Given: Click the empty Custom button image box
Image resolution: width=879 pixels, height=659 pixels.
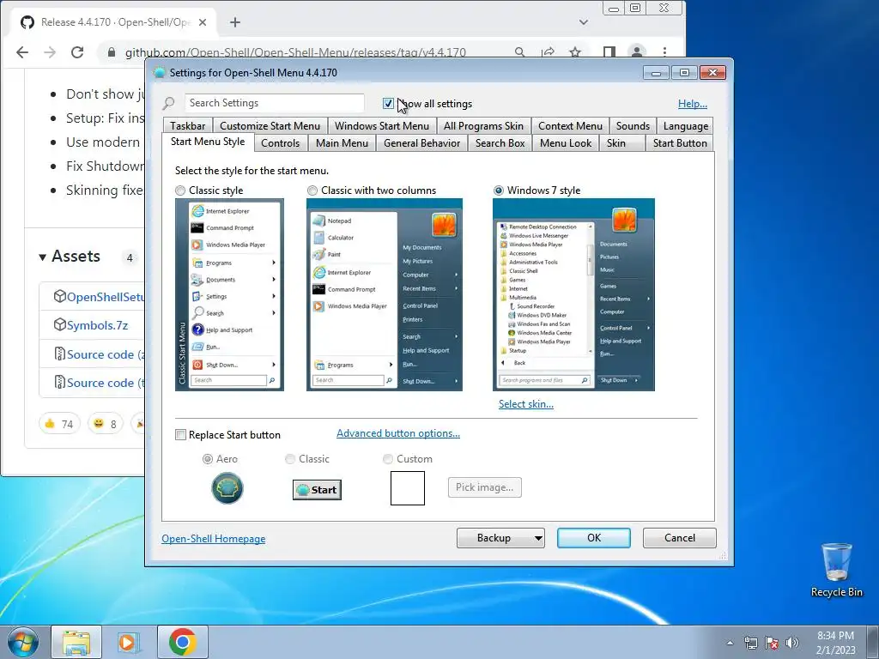Looking at the screenshot, I should click(408, 488).
